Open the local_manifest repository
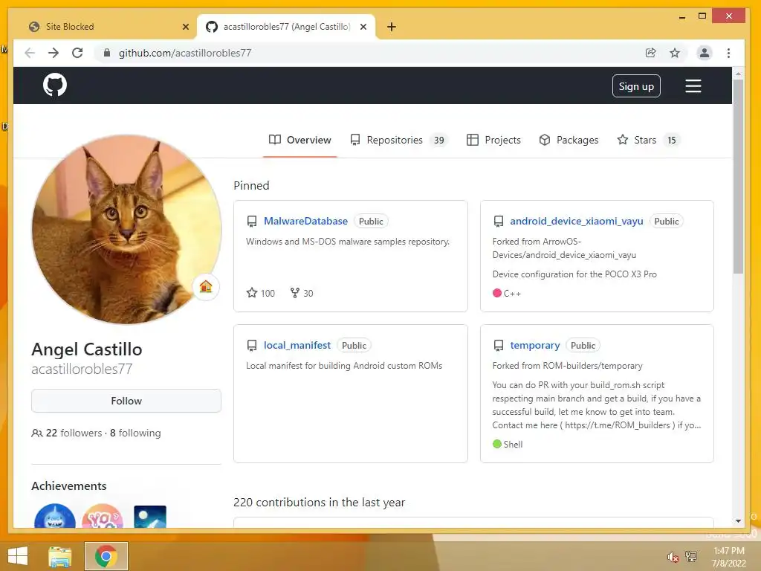761x571 pixels. tap(297, 345)
